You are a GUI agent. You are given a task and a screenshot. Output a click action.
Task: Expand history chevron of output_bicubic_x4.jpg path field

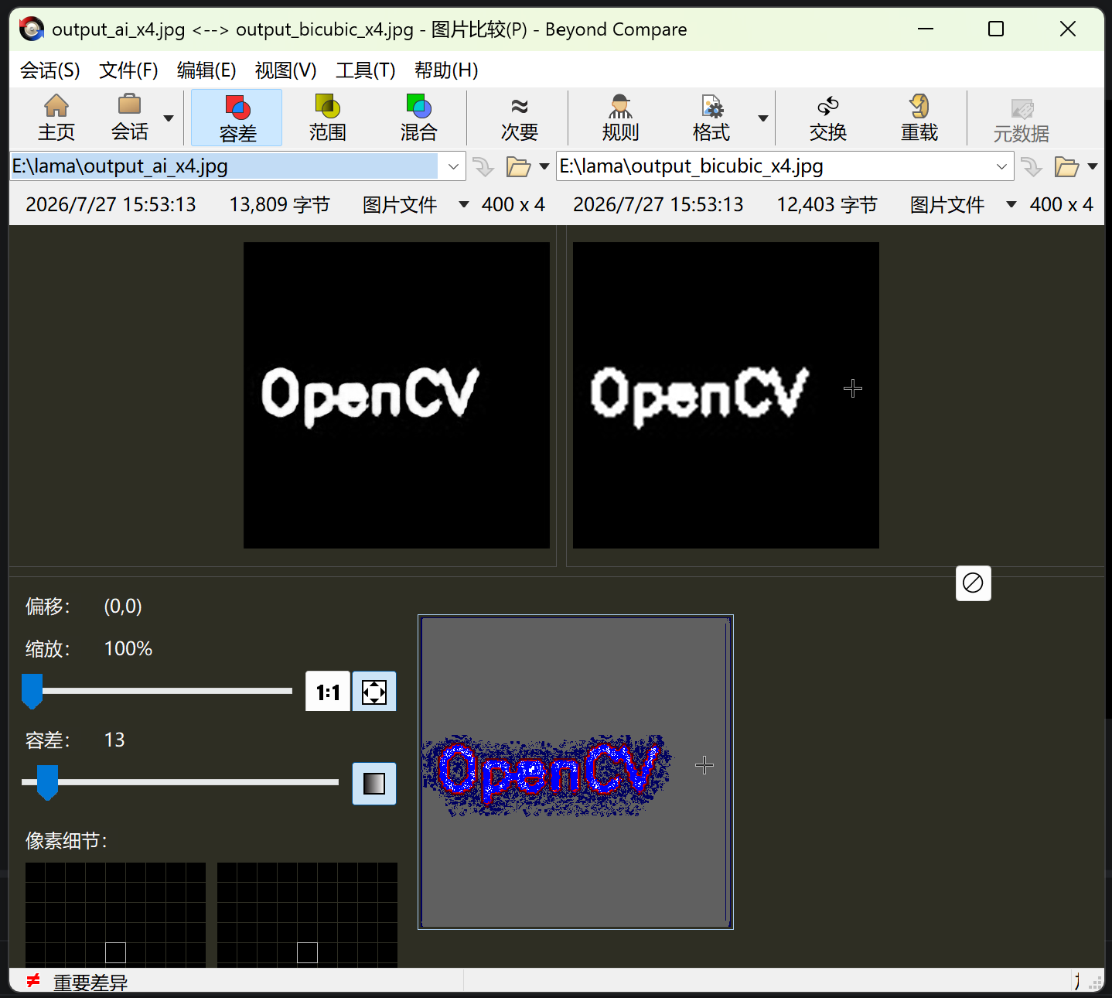(1001, 166)
